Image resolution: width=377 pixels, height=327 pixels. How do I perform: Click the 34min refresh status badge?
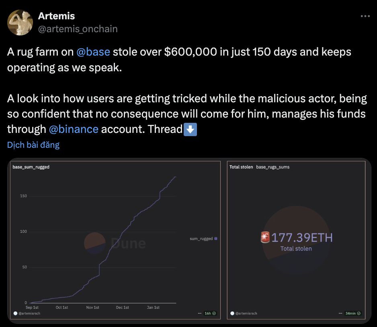(353, 313)
